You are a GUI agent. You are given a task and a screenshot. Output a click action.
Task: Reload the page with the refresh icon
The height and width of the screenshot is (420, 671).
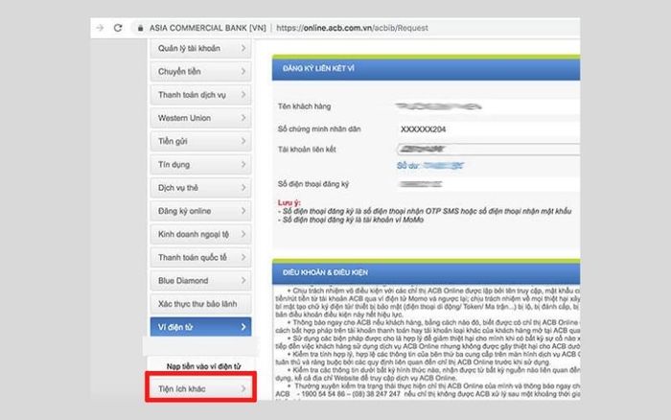point(118,28)
